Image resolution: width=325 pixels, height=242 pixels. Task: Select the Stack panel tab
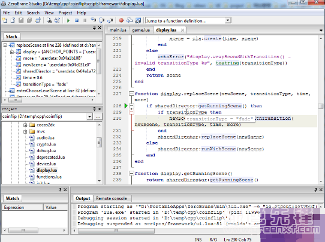pyautogui.click(x=11, y=37)
